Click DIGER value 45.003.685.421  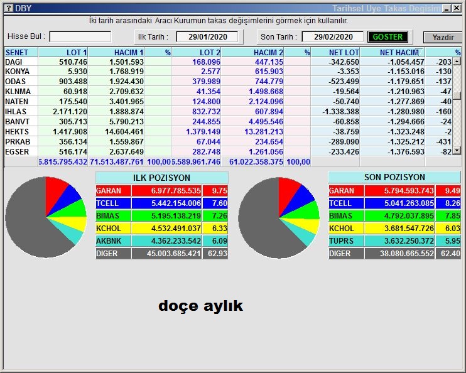(174, 254)
